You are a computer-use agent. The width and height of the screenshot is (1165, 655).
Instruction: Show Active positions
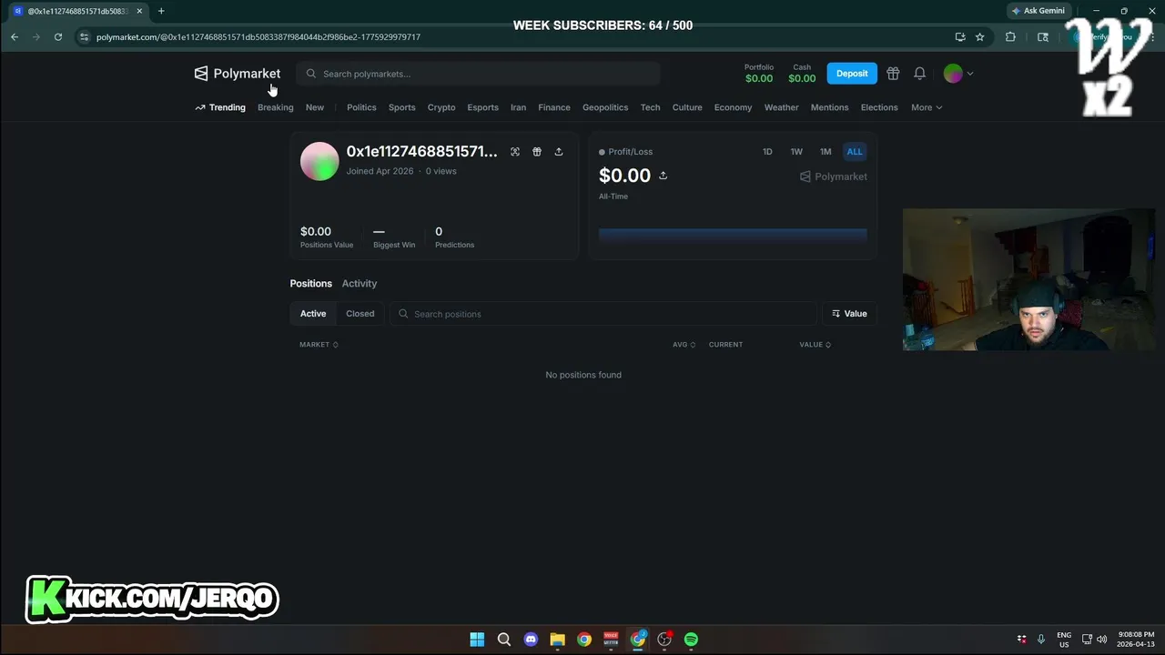click(313, 314)
